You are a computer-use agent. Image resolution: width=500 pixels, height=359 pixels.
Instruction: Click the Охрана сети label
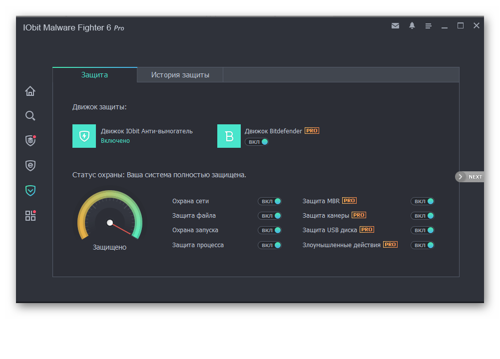click(x=190, y=201)
